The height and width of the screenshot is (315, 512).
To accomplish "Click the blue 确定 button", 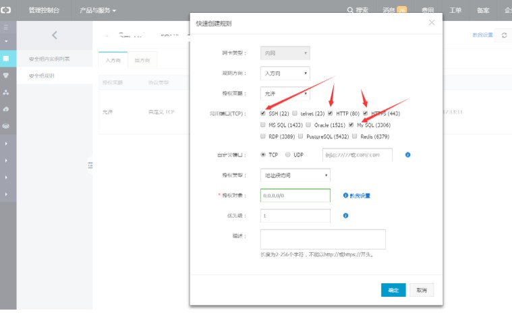I will (393, 289).
